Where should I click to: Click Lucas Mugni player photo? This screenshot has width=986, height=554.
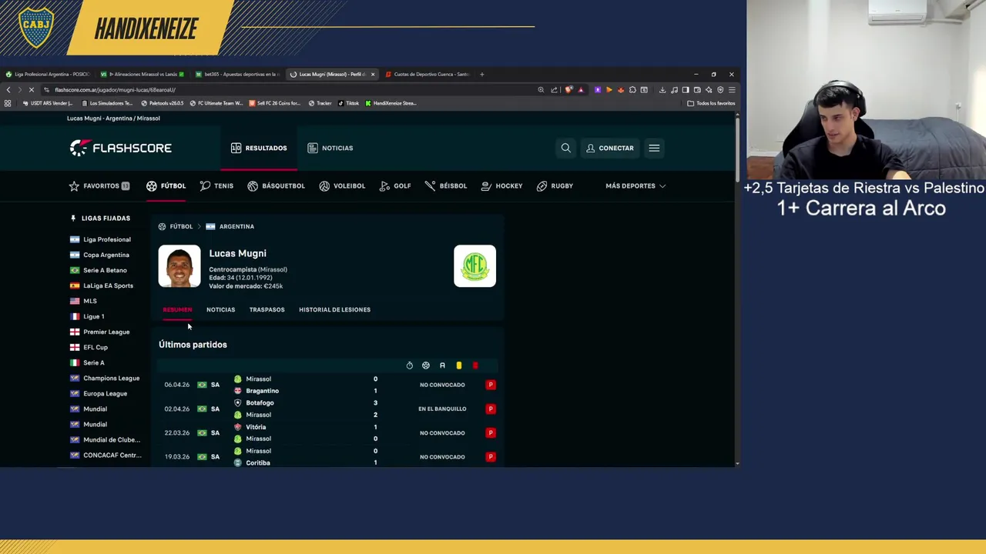pyautogui.click(x=179, y=265)
